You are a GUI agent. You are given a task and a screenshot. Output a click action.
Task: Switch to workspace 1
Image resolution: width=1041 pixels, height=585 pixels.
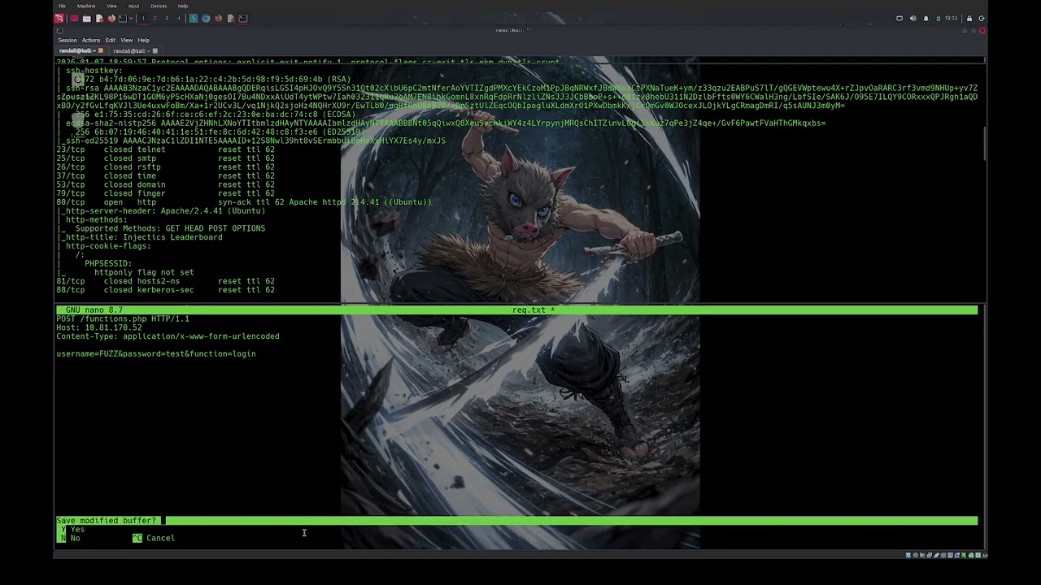pos(143,18)
